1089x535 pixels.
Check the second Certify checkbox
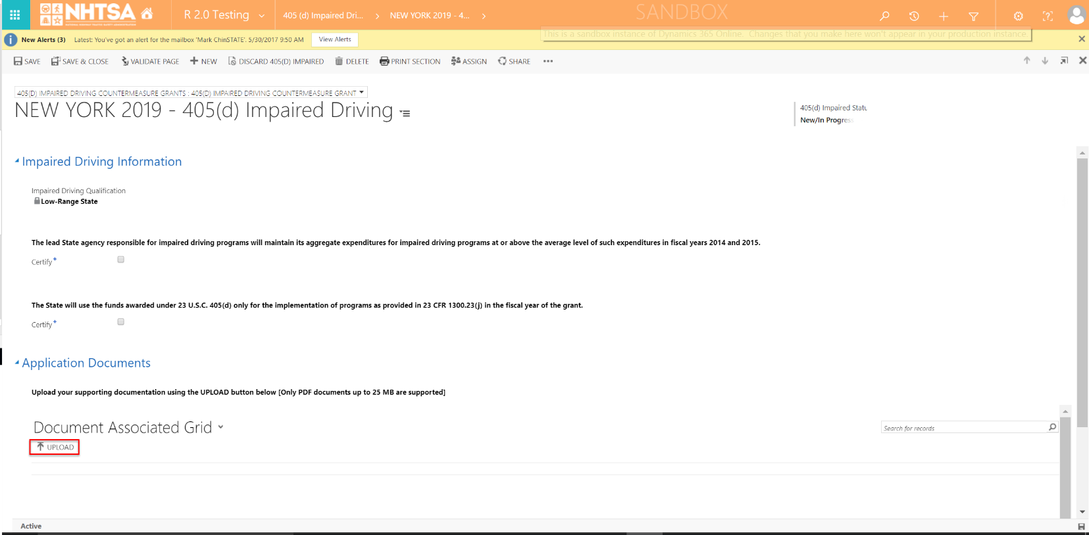tap(120, 322)
